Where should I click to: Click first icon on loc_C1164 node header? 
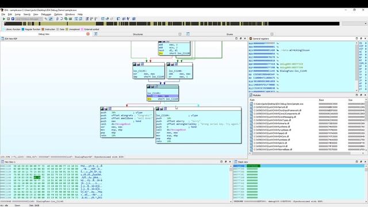coord(158,109)
